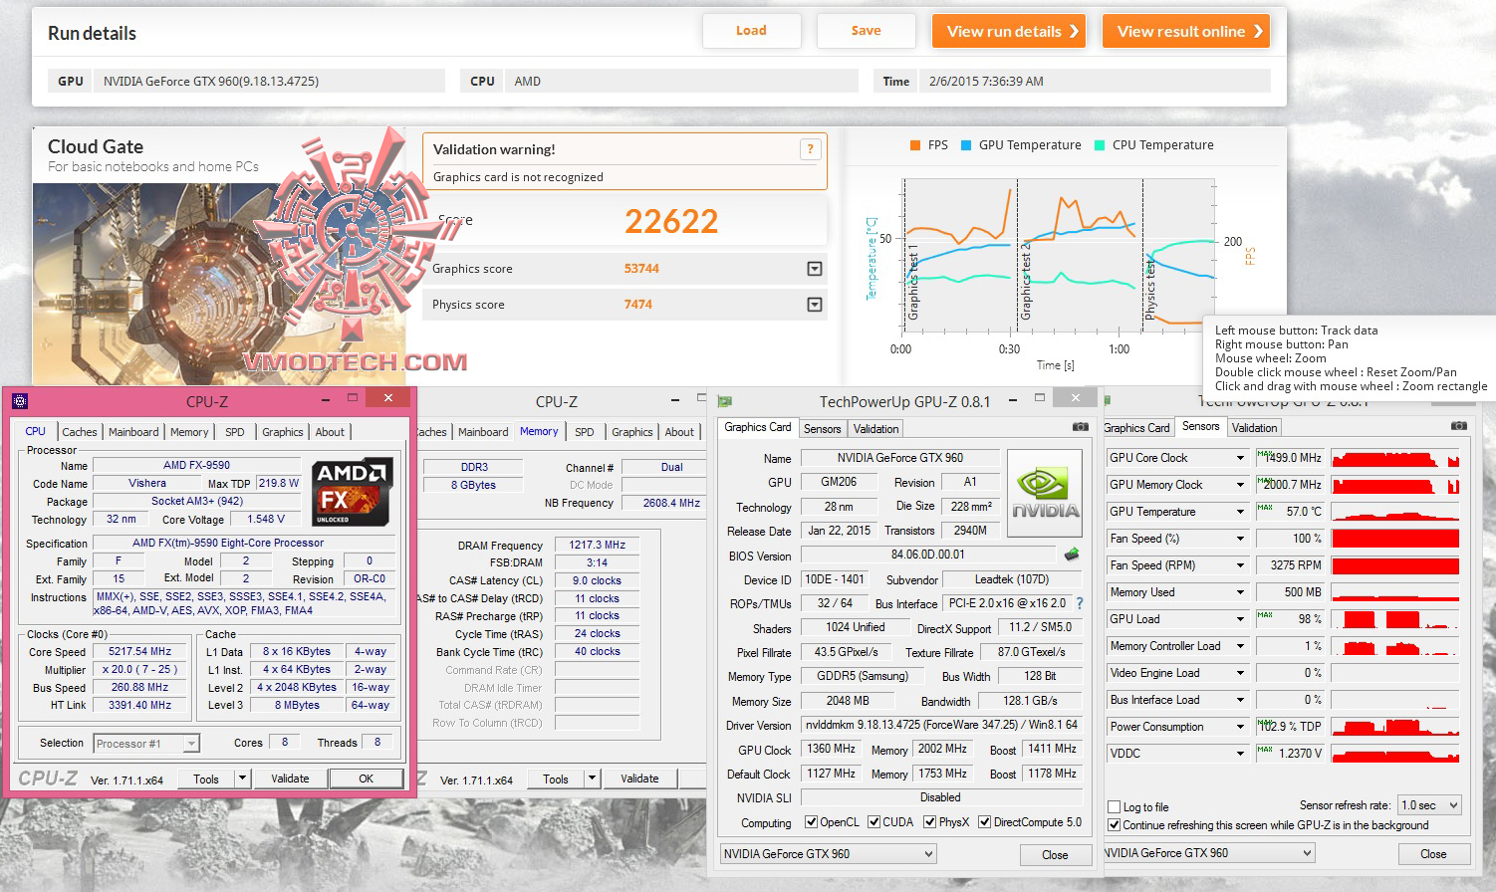Click the blue GPU Temperature legend swatch

click(x=966, y=145)
